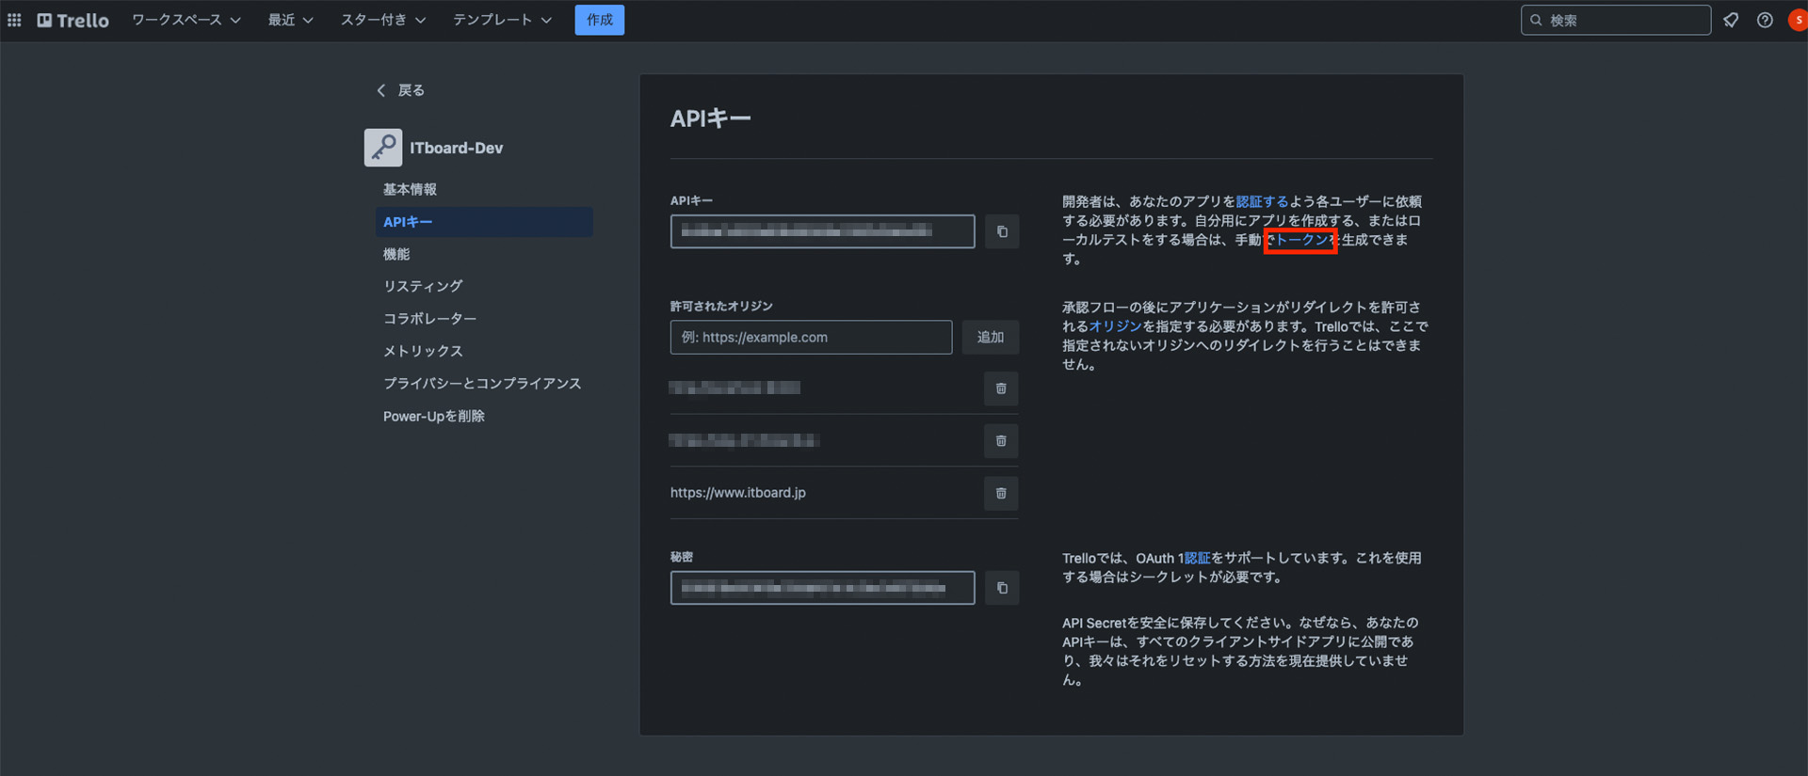The image size is (1808, 776).
Task: Expand the テンプレート dropdown
Action: pyautogui.click(x=502, y=20)
